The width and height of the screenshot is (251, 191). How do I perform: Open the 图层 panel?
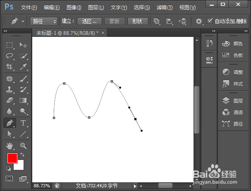point(233,101)
